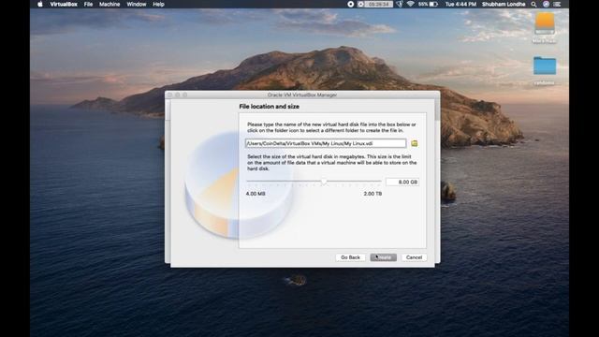Click the Cancel button
599x337 pixels.
pyautogui.click(x=414, y=257)
